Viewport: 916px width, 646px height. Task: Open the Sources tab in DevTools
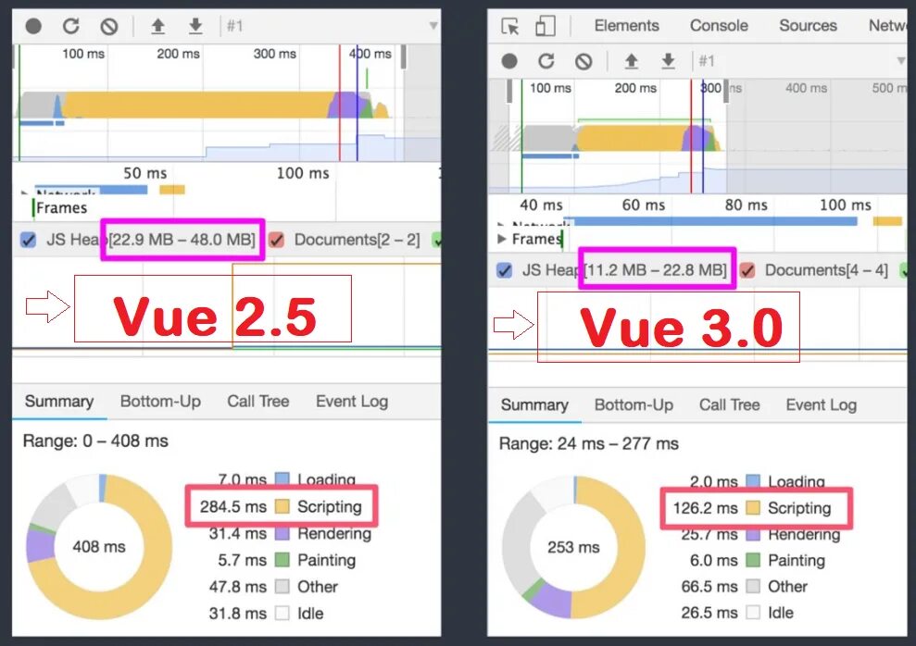click(808, 26)
